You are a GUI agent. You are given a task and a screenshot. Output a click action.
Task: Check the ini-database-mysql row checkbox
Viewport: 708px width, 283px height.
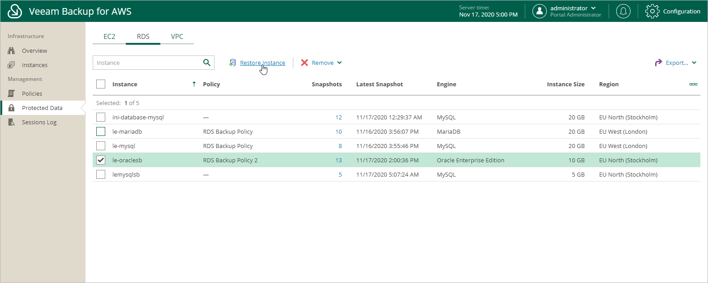(x=101, y=117)
